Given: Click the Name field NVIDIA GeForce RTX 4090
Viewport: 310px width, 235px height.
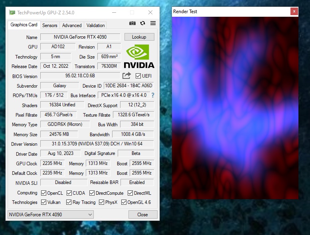Looking at the screenshot, I should [80, 37].
